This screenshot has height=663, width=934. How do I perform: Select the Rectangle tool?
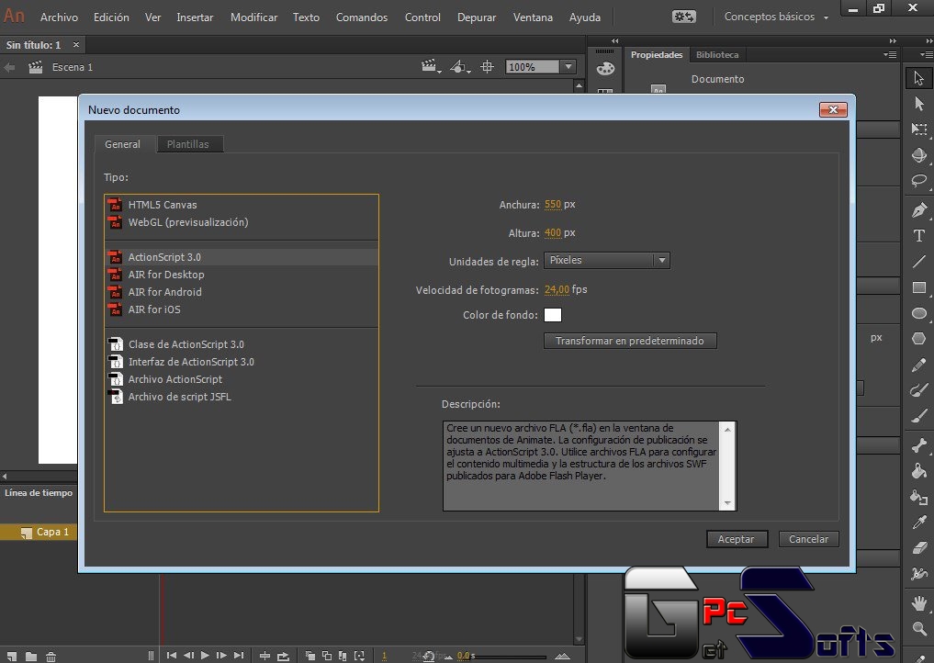(x=918, y=287)
